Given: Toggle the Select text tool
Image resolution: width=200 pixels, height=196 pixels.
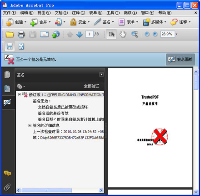Looking at the screenshot, I should [x=111, y=34].
